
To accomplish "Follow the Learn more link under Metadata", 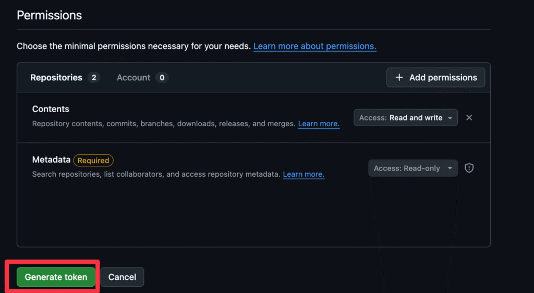I will [304, 174].
